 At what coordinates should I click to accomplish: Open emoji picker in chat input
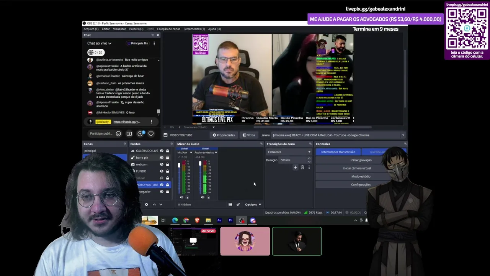coord(118,133)
